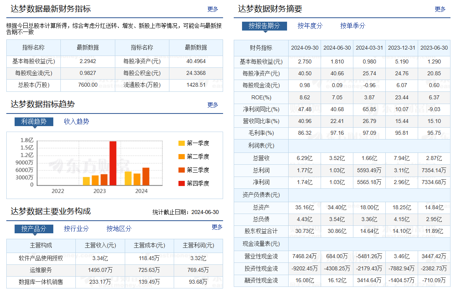Click the 2024 first-quarter yellow bar

128,179
